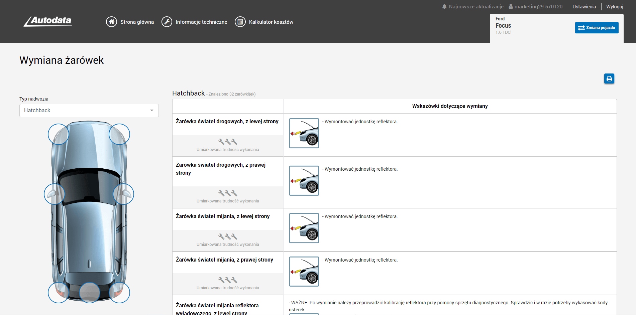The height and width of the screenshot is (315, 636).
Task: Click the Wyloguj link
Action: [615, 7]
